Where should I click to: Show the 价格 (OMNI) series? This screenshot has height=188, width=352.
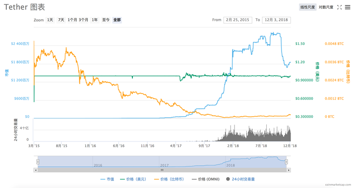[x=206, y=179]
